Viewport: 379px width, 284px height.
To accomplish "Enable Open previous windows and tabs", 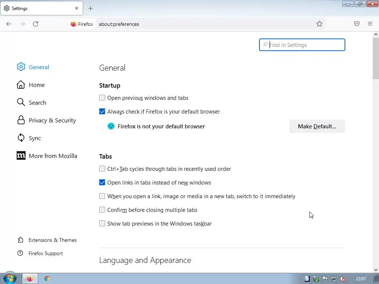I will 102,98.
